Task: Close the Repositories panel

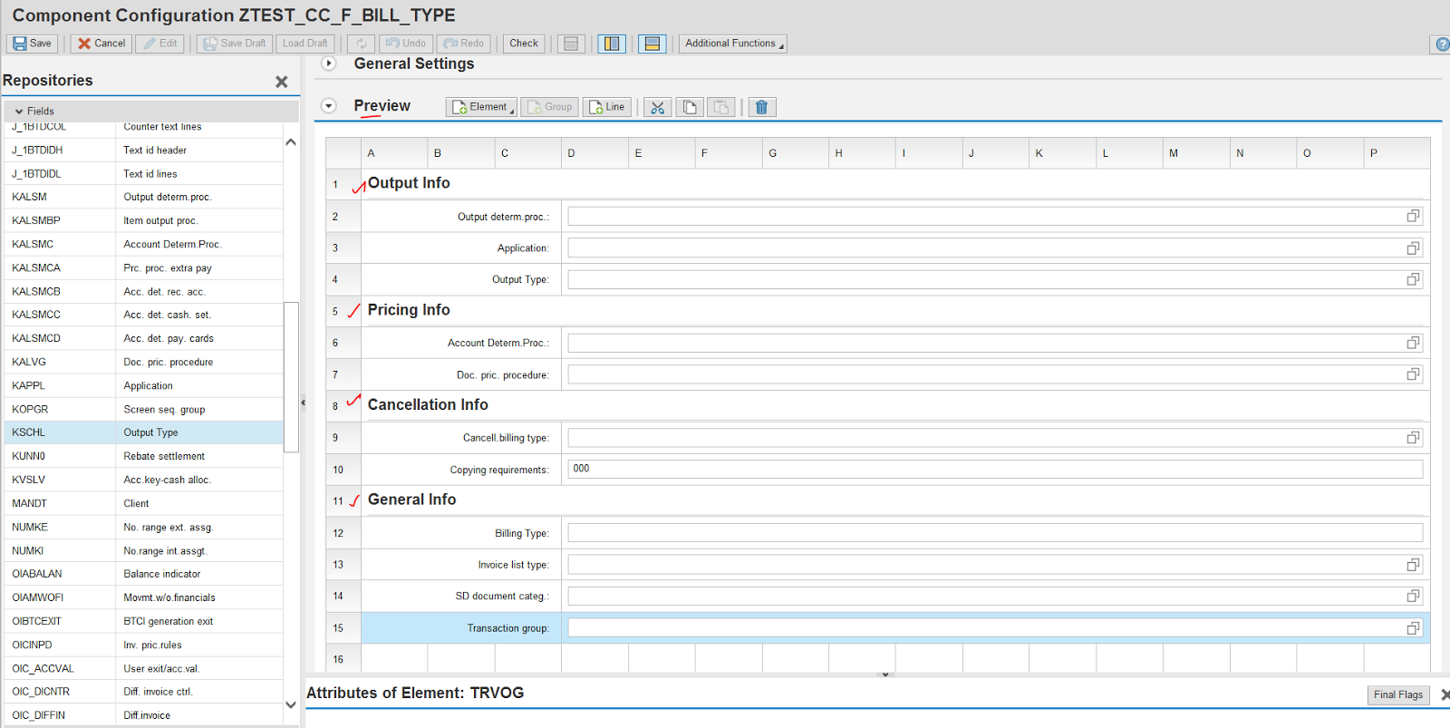Action: [x=282, y=82]
